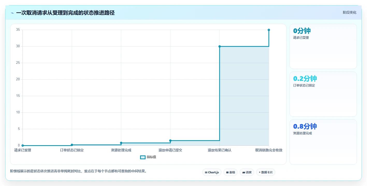Viewport: 367px width, 186px height.
Task: Select the 进度 tag chip
Action: click(x=247, y=172)
